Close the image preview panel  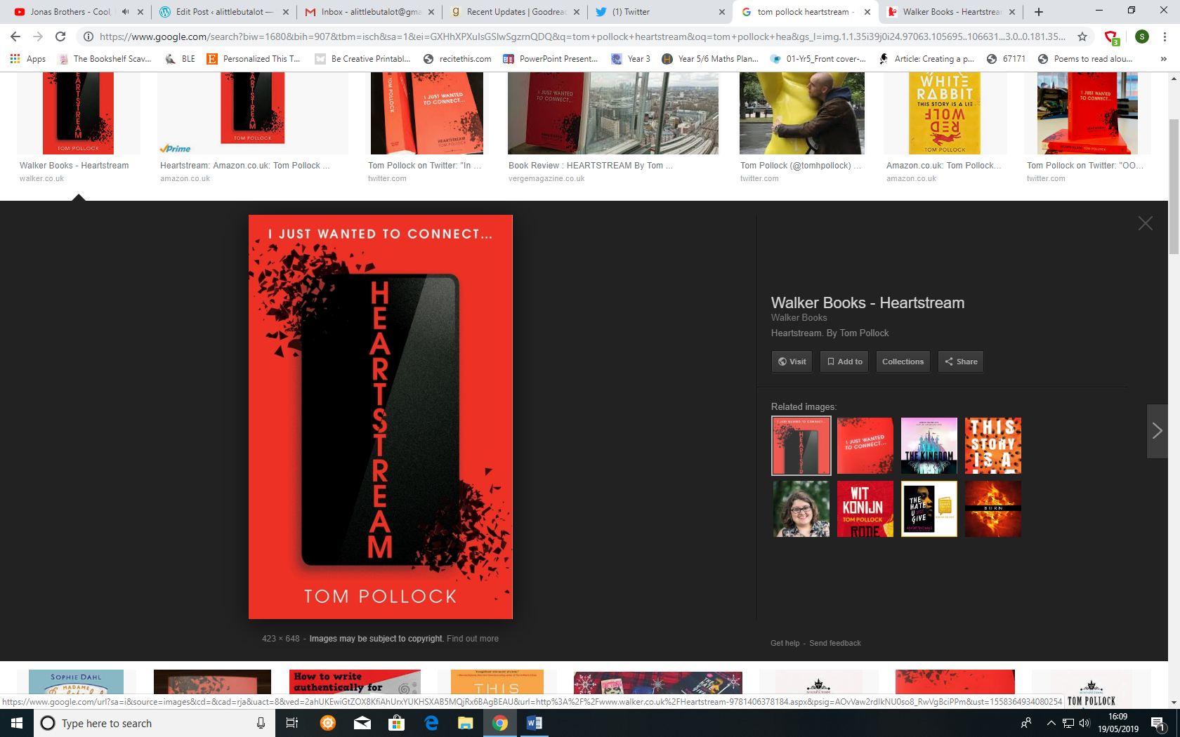(1145, 223)
